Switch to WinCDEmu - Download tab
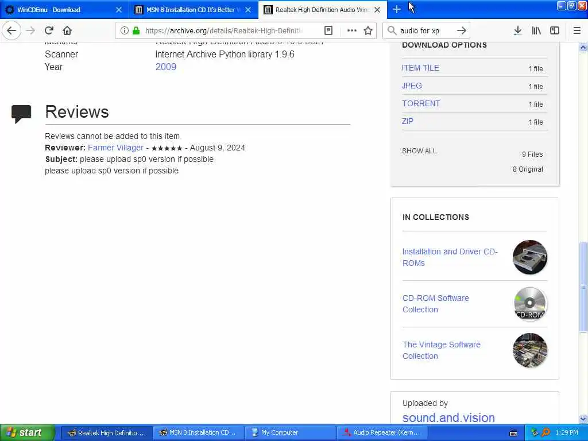588x441 pixels. pos(64,10)
